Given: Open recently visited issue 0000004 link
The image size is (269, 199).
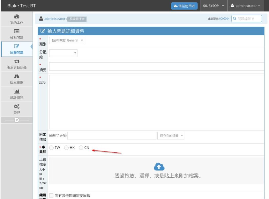Looking at the screenshot, I should (x=224, y=19).
